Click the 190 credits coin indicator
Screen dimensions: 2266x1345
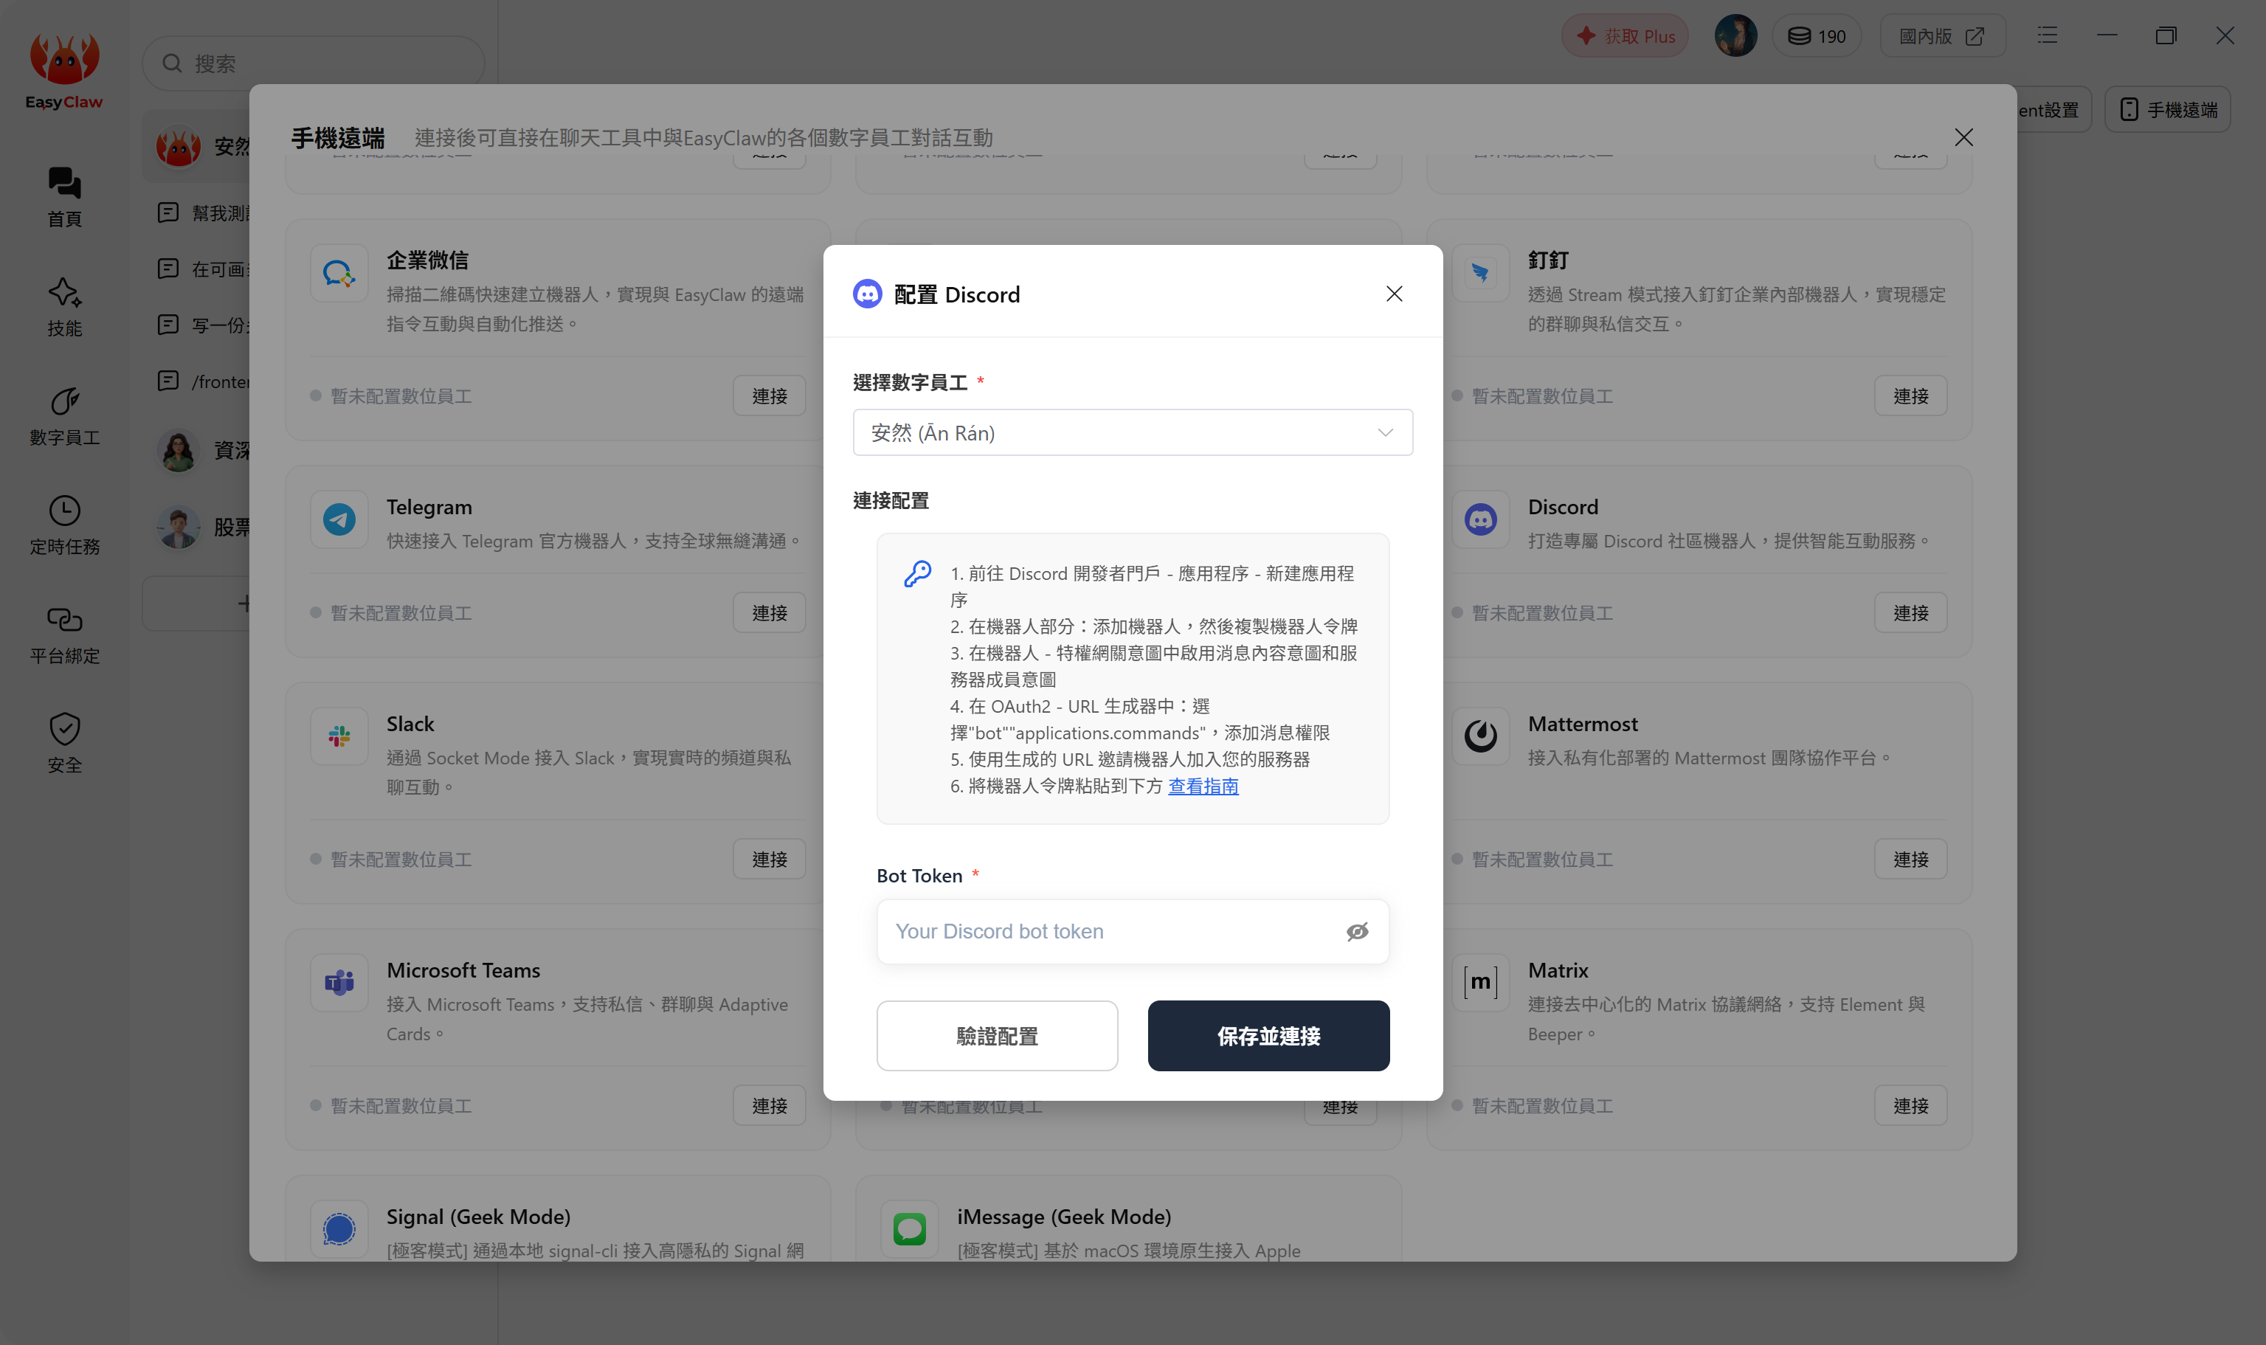tap(1817, 36)
